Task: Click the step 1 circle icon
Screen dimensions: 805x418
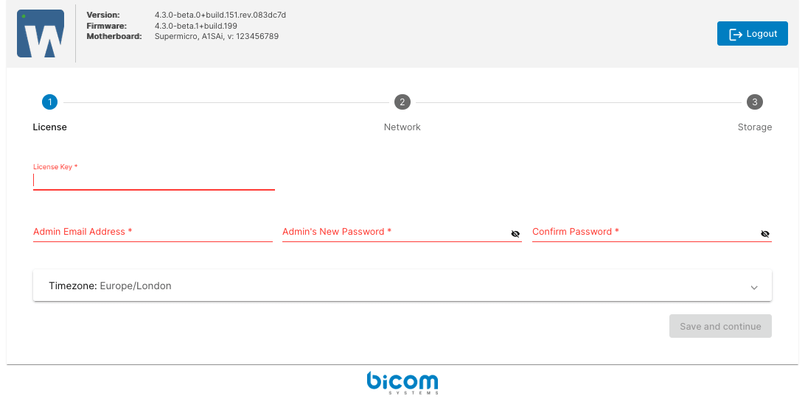Action: [x=50, y=102]
